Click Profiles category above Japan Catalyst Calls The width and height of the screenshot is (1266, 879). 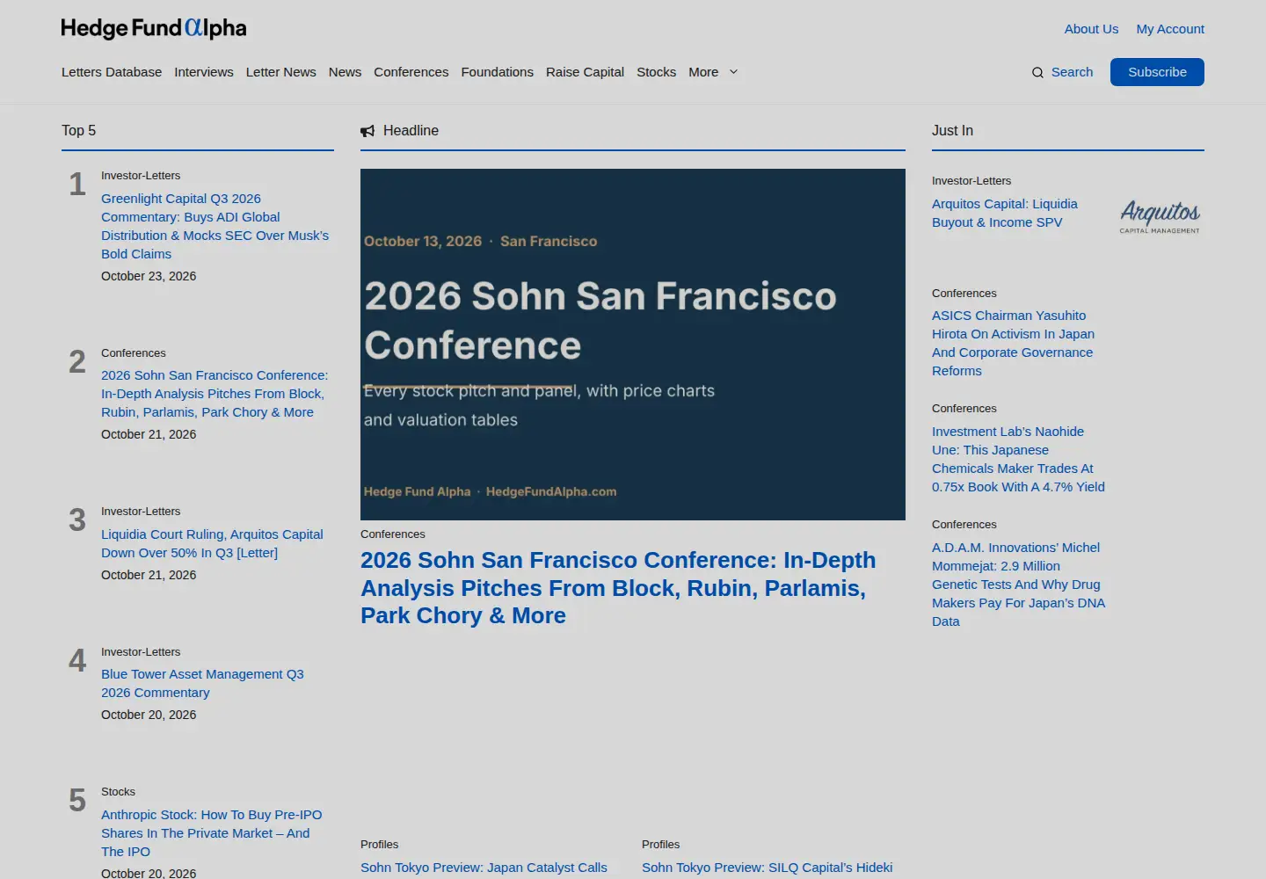click(x=380, y=845)
